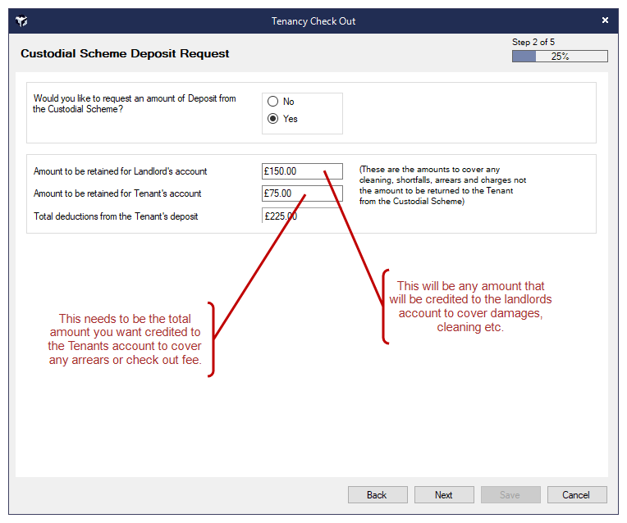Click the app logo icon in title bar

click(22, 20)
